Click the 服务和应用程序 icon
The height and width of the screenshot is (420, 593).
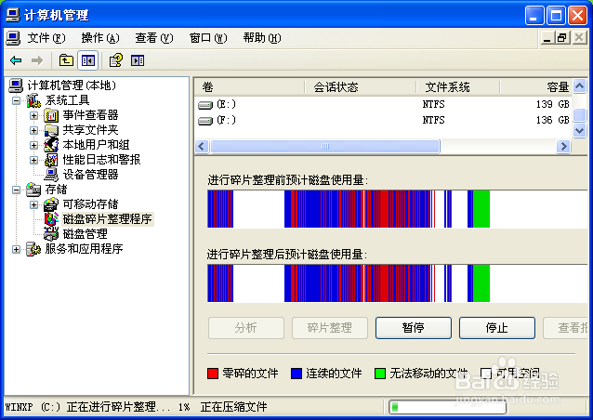point(33,249)
